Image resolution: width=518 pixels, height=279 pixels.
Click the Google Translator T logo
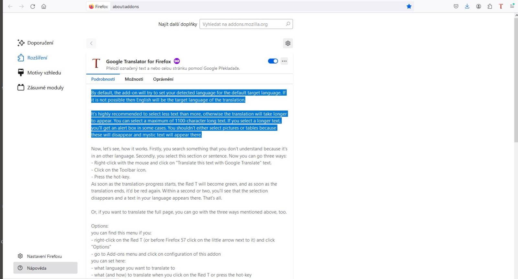[96, 63]
